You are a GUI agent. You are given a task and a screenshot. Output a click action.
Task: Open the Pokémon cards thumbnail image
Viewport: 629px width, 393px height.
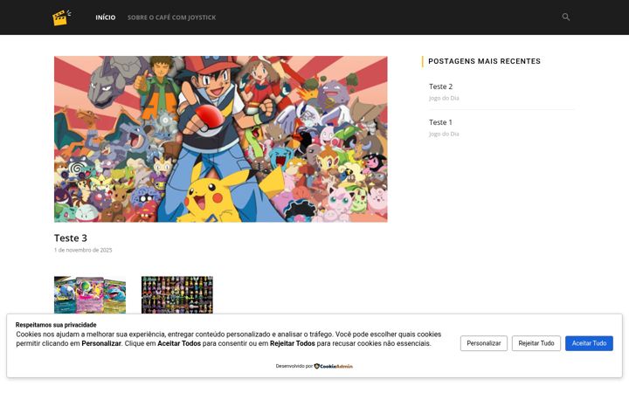pos(90,295)
